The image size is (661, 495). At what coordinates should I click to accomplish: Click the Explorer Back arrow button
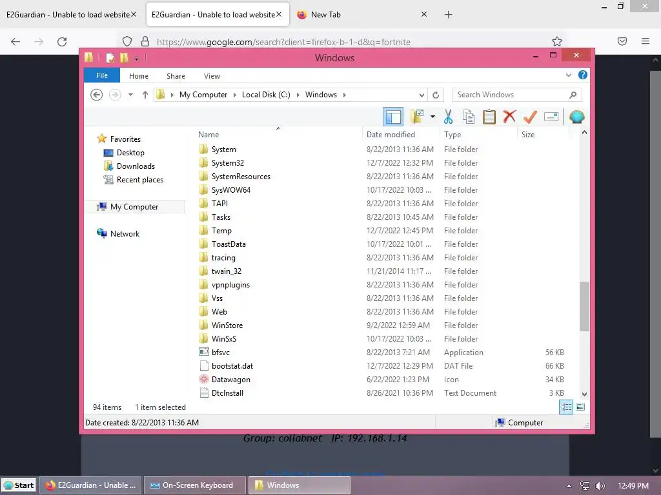pos(97,95)
